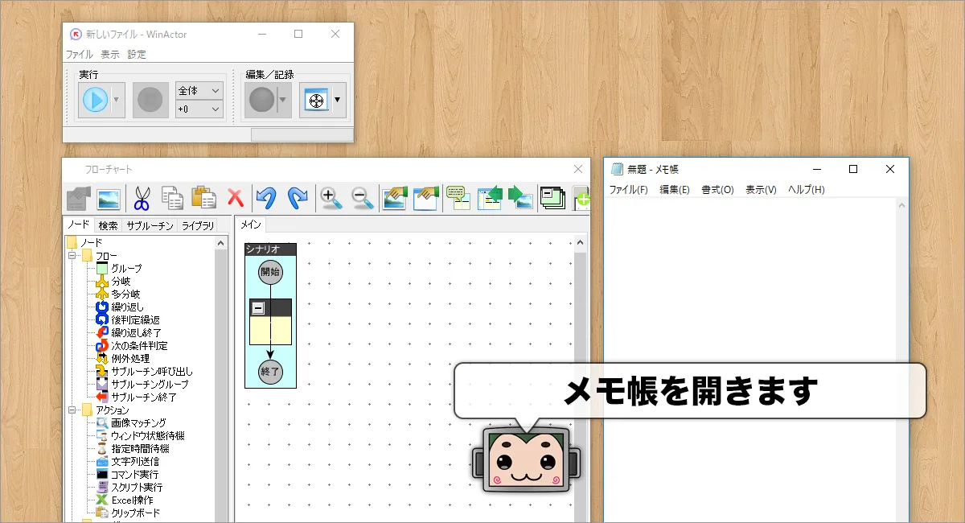
Task: Click the paste clipboard icon in flowchart toolbar
Action: [x=203, y=198]
